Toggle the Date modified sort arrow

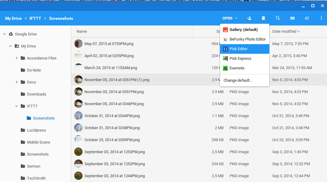coord(299,32)
